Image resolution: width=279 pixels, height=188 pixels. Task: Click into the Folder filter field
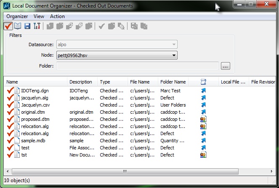point(137,66)
